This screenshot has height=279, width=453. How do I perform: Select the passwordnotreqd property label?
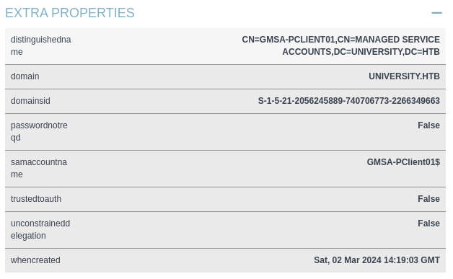tap(39, 131)
